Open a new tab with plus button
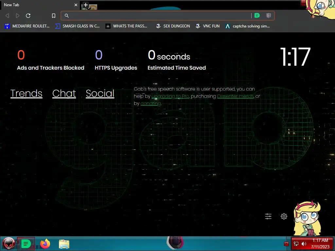The height and width of the screenshot is (251, 335). pos(85,5)
